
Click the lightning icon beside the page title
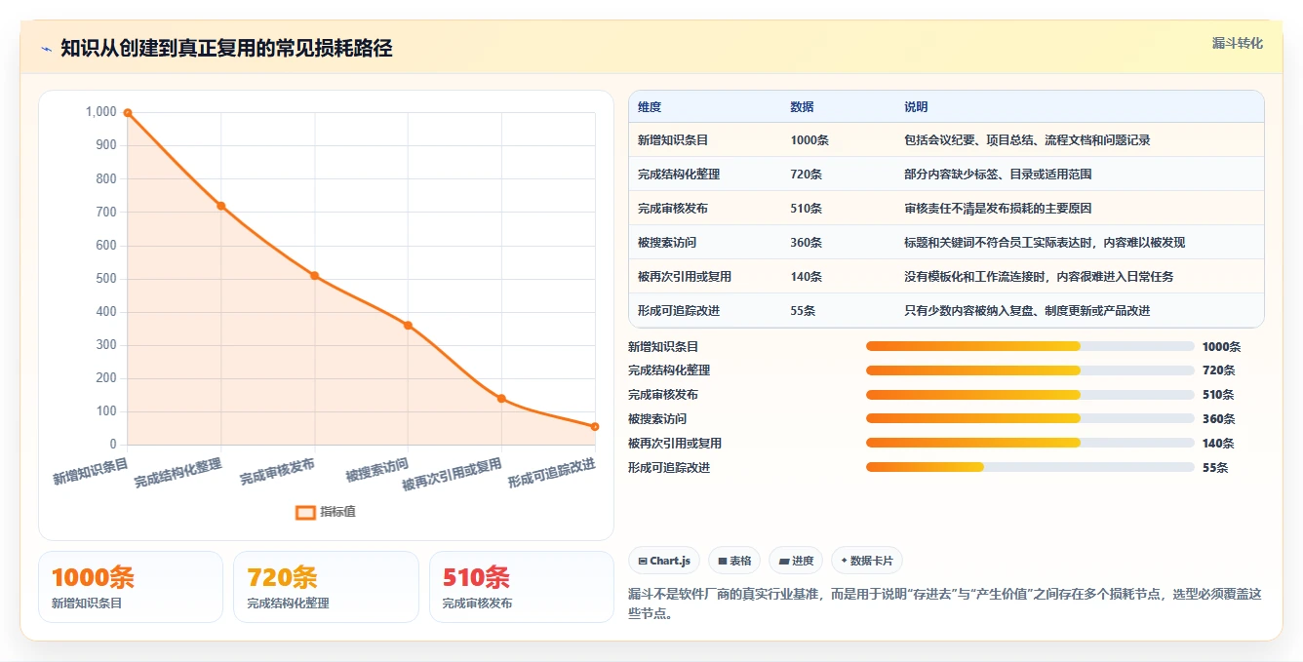(46, 49)
